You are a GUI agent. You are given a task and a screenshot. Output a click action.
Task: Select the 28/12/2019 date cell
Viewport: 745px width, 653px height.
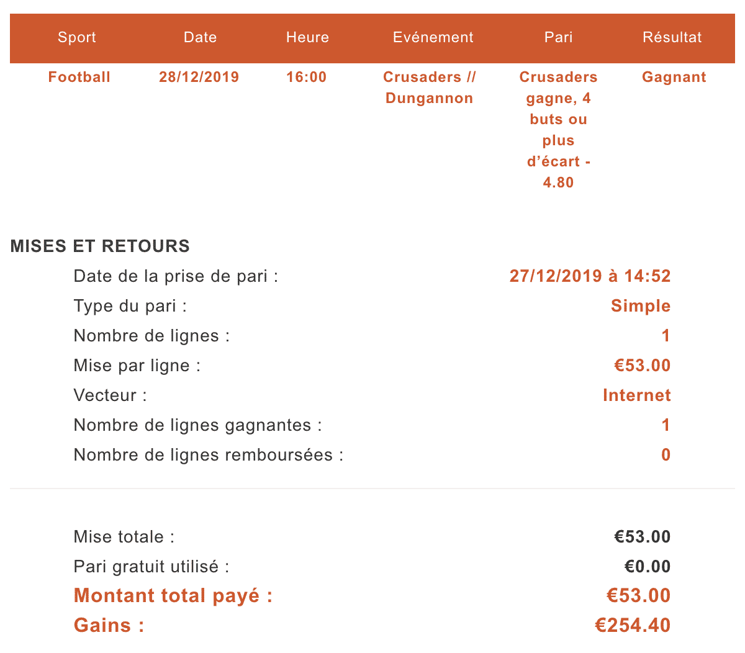point(199,77)
